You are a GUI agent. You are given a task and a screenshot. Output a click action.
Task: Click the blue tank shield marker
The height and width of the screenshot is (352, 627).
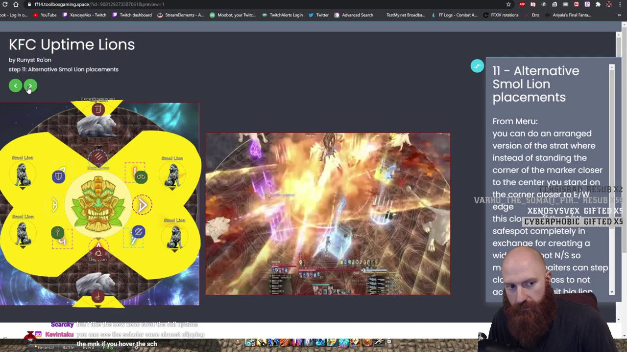point(58,176)
